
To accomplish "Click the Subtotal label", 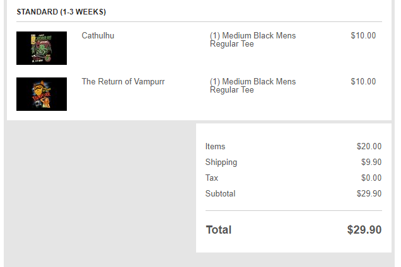I will tap(220, 194).
